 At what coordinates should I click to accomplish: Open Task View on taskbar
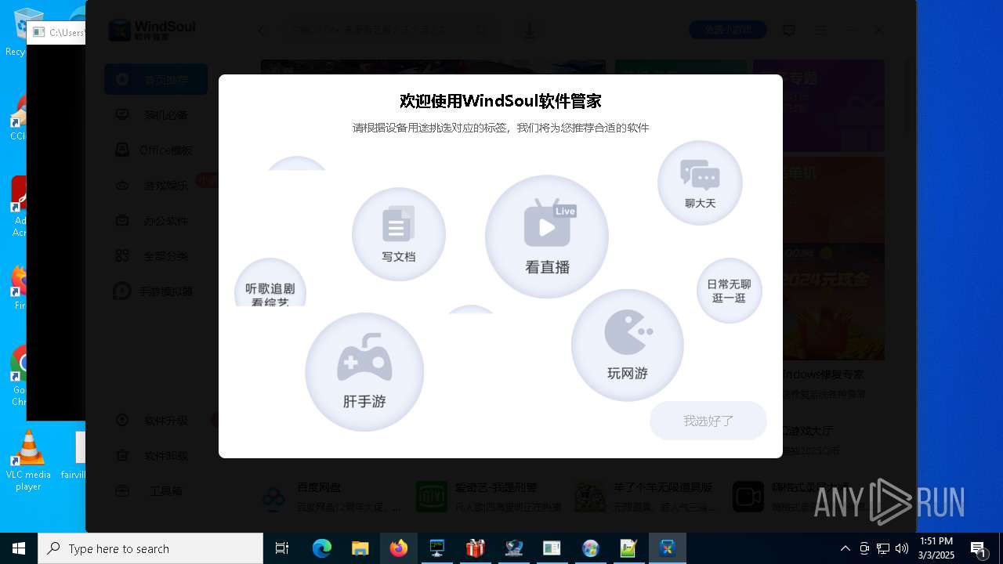[x=282, y=548]
